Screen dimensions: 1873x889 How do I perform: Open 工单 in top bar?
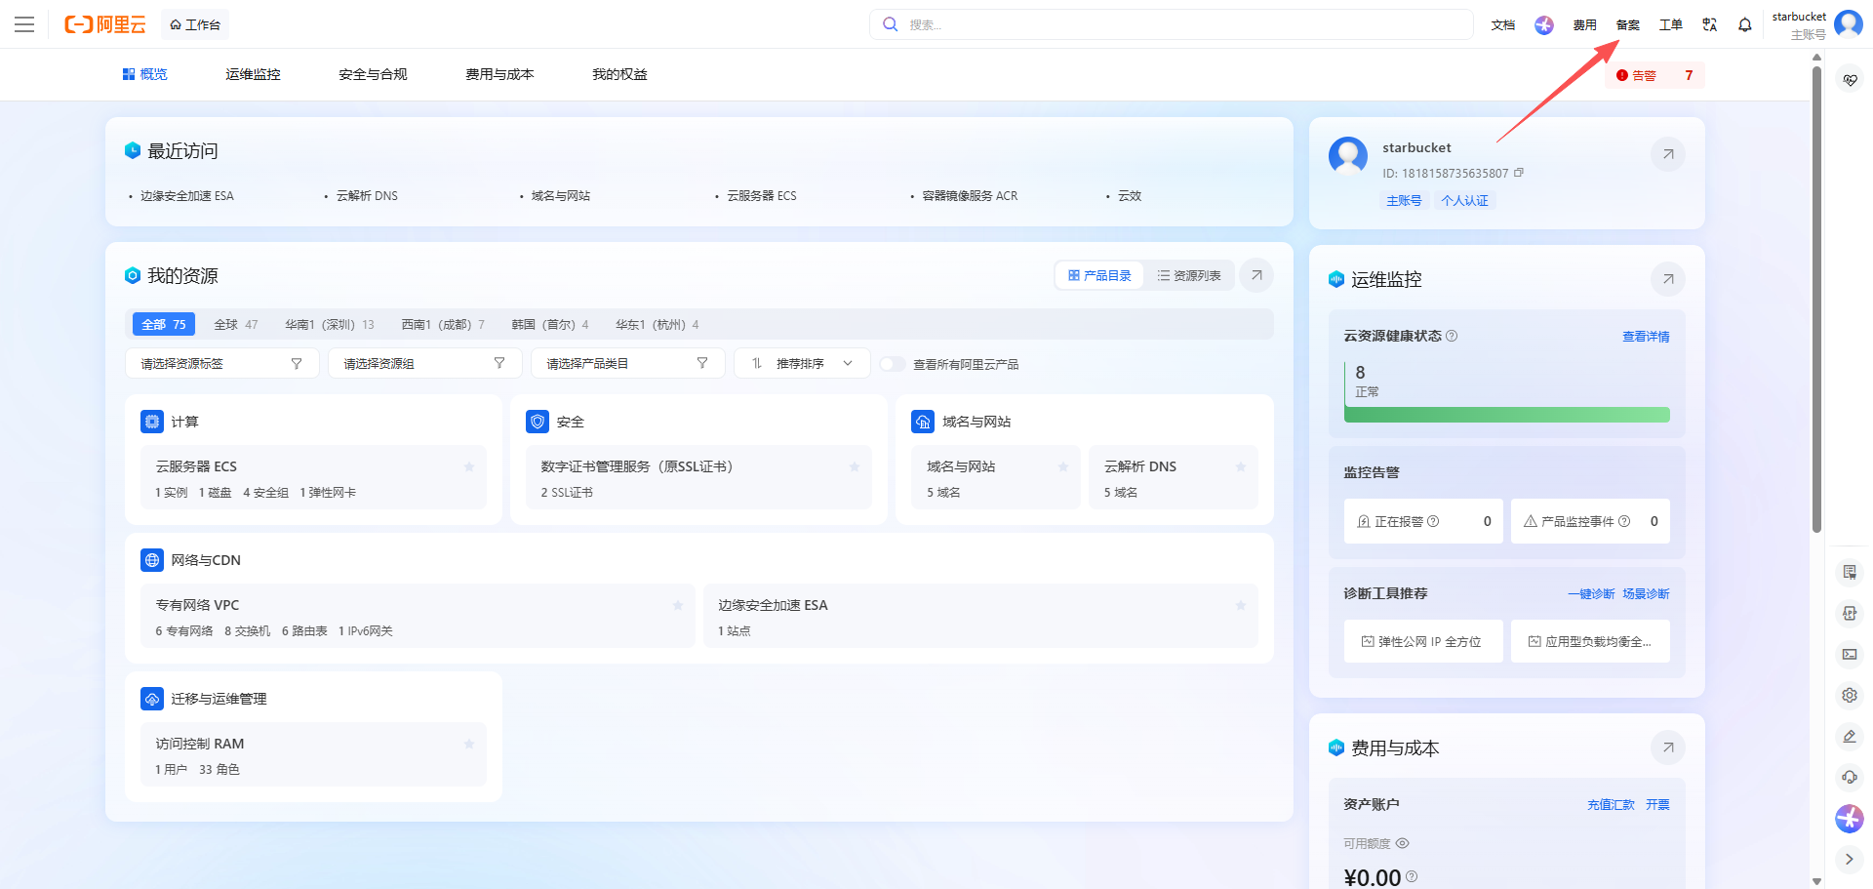point(1671,24)
